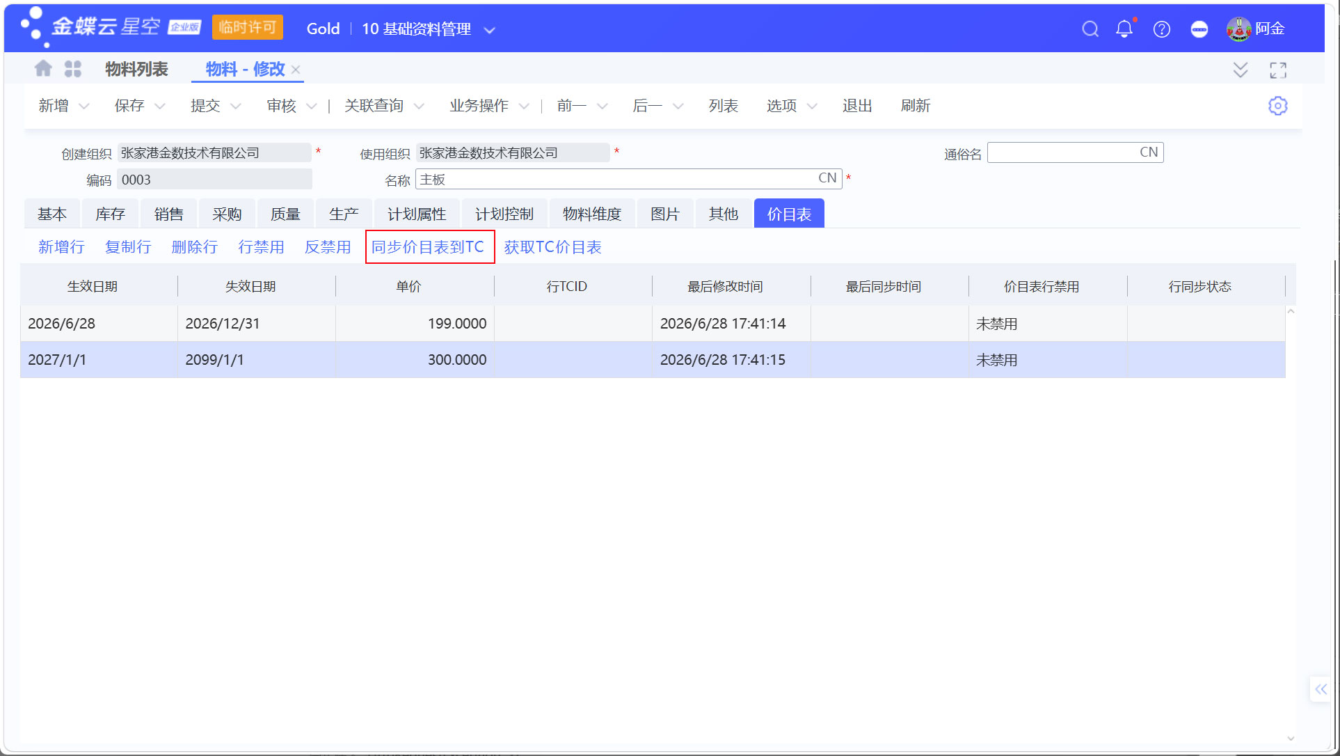The image size is (1340, 756).
Task: Click the 新增 toolbar button
Action: pyautogui.click(x=54, y=106)
